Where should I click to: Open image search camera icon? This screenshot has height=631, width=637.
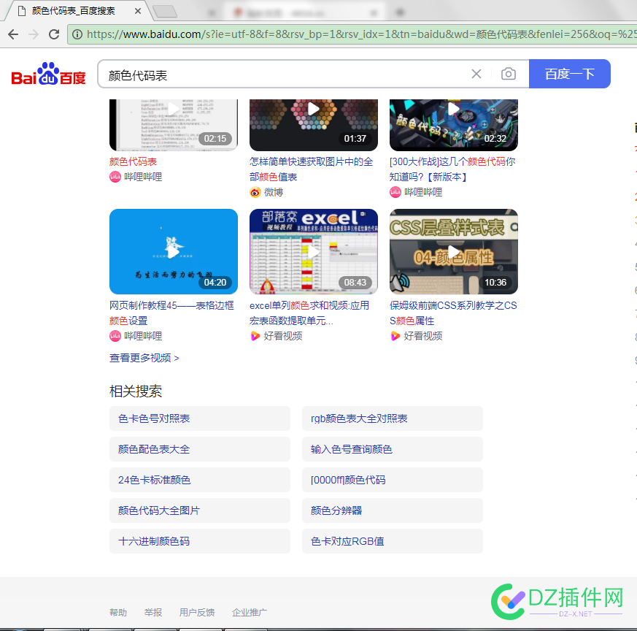point(509,74)
